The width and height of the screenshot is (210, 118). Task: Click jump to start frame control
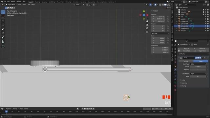pos(82,109)
